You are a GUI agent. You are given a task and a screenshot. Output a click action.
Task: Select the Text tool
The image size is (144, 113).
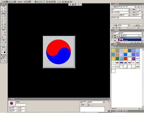[x=5, y=35]
